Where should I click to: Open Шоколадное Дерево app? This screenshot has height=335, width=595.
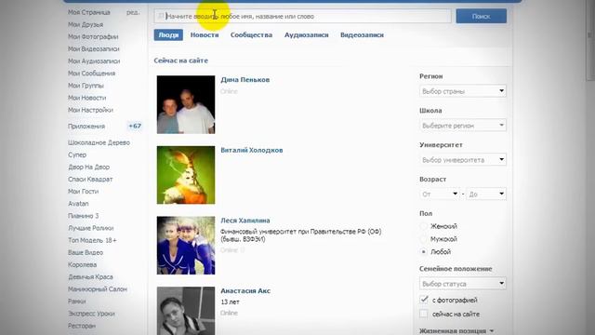point(99,142)
